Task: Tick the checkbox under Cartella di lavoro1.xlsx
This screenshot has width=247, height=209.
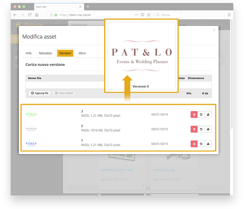Action: click(x=103, y=185)
